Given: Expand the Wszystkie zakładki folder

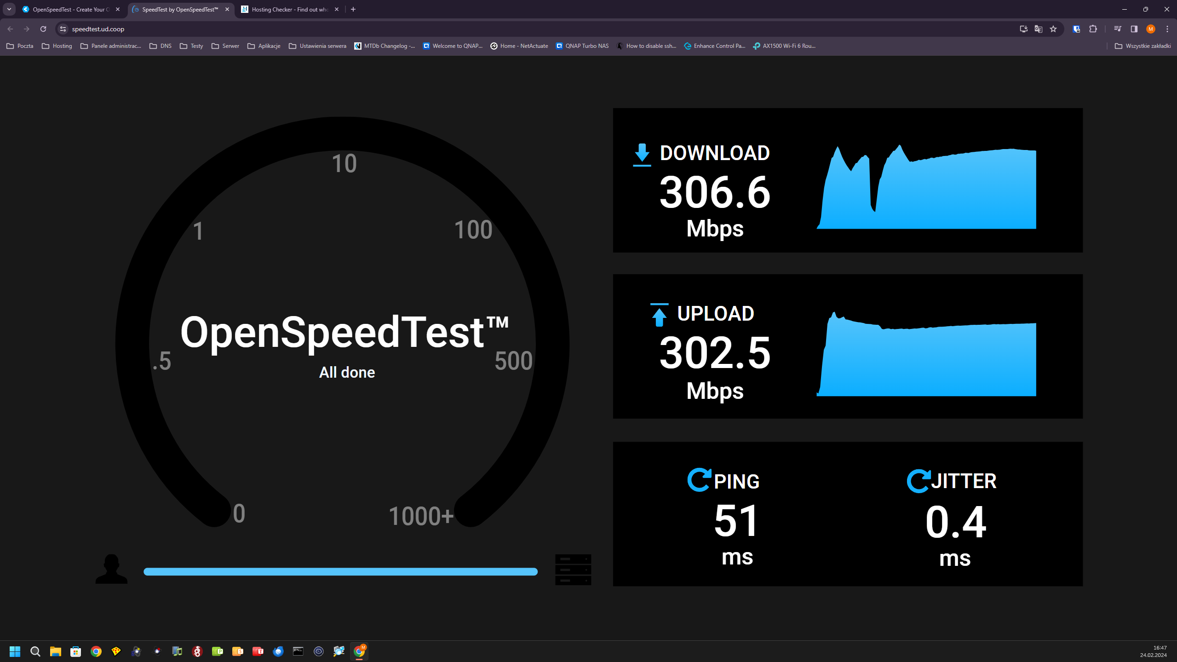Looking at the screenshot, I should click(1143, 46).
